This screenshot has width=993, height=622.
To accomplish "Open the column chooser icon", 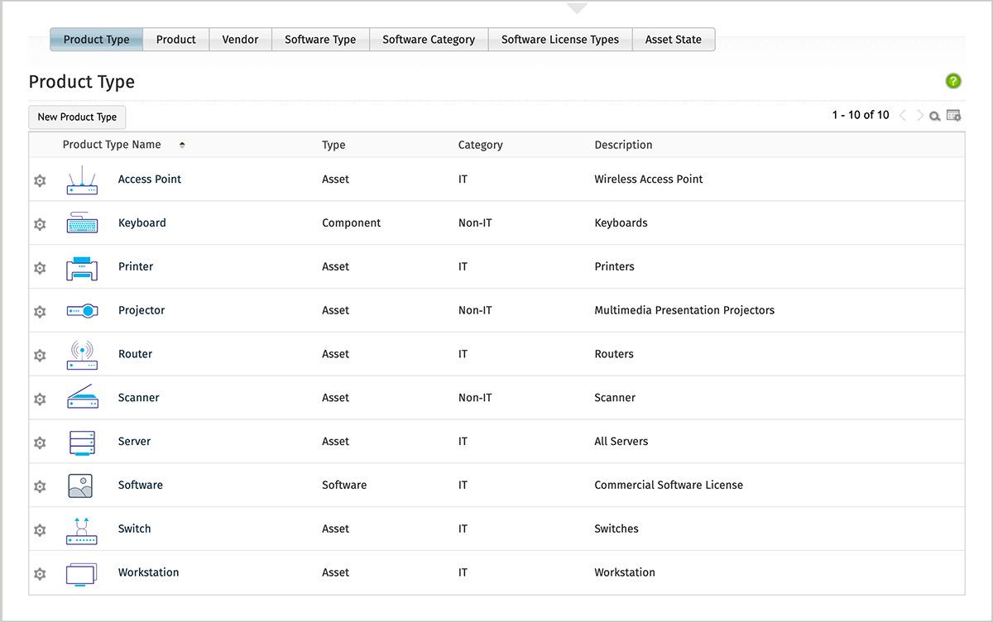I will (x=953, y=115).
